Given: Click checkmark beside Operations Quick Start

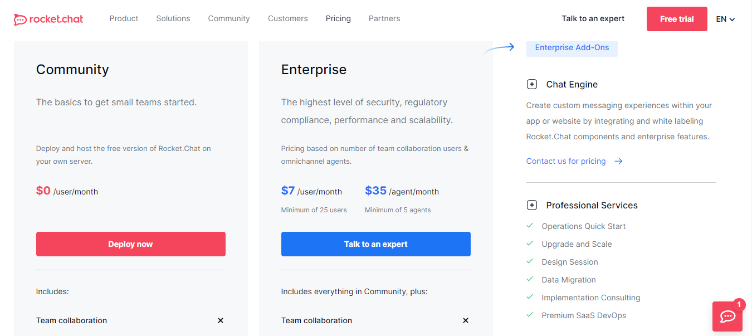Looking at the screenshot, I should tap(530, 226).
